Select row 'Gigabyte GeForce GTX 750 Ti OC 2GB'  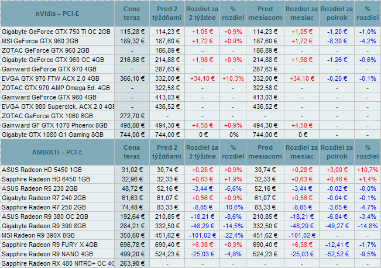coord(191,32)
